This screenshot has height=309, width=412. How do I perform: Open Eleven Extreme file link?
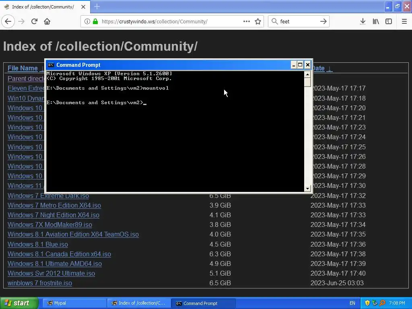(x=26, y=88)
